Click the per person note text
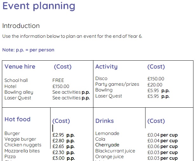The height and width of the screenshot is (161, 196). coord(28,50)
